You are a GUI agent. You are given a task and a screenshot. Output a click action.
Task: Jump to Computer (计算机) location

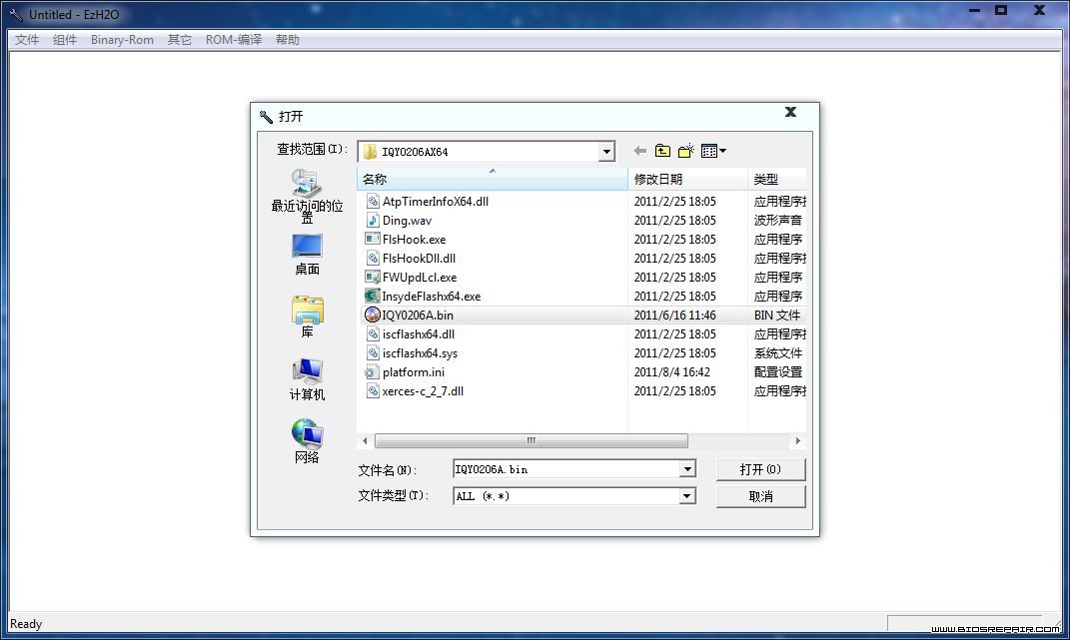[x=307, y=379]
